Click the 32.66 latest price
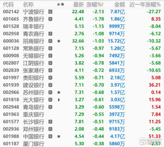This screenshot has height=147, width=164. point(78,41)
